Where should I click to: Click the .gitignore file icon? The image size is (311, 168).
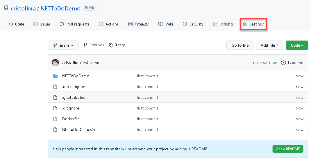point(55,108)
